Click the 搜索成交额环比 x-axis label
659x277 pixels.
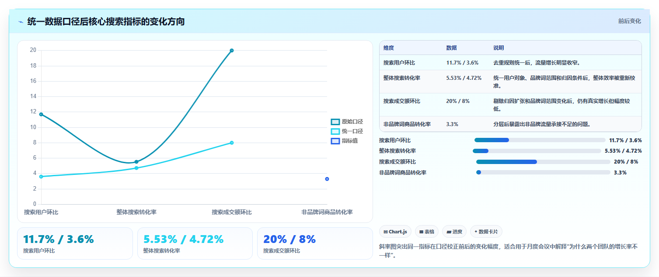232,212
